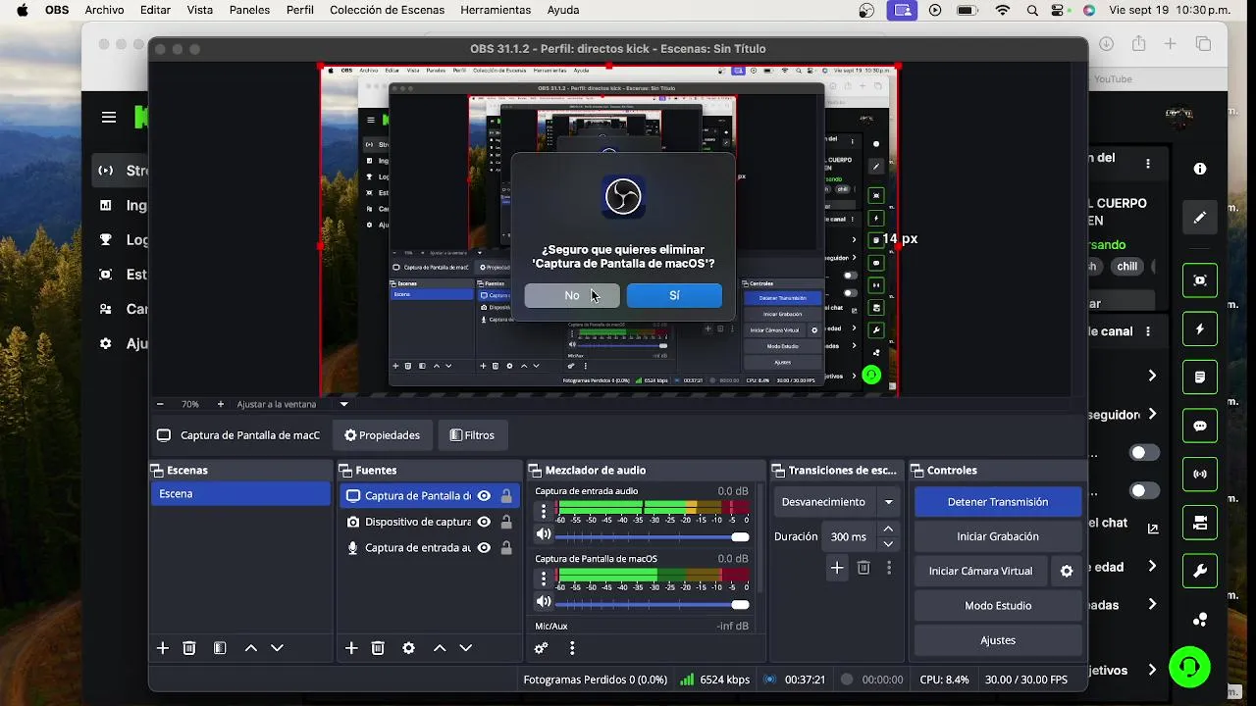
Task: Lock the Dispositivo de captura source
Action: (x=506, y=522)
